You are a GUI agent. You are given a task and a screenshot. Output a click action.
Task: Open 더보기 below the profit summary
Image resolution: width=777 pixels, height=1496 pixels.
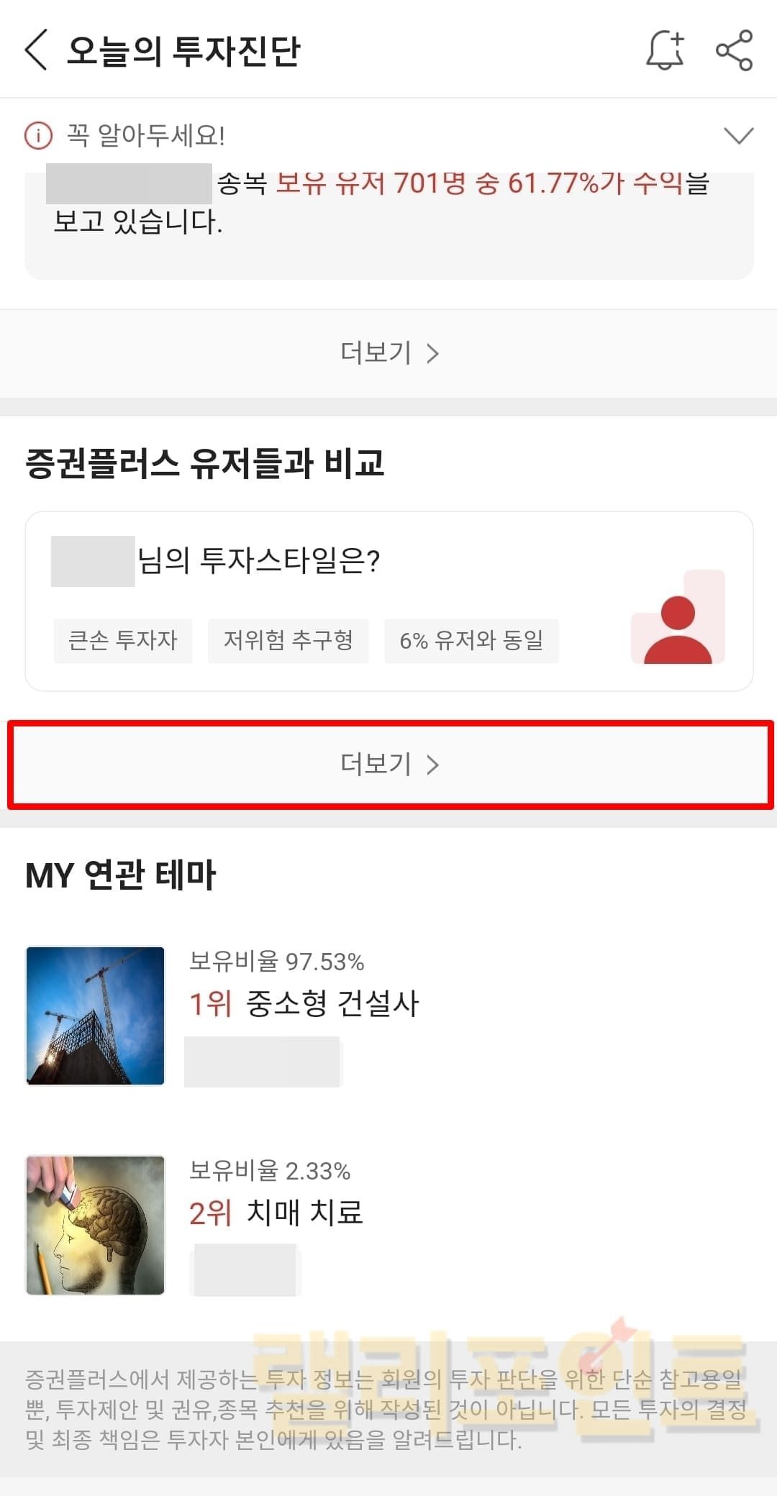[388, 353]
